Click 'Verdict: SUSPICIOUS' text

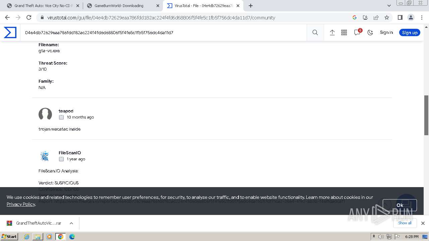click(59, 183)
